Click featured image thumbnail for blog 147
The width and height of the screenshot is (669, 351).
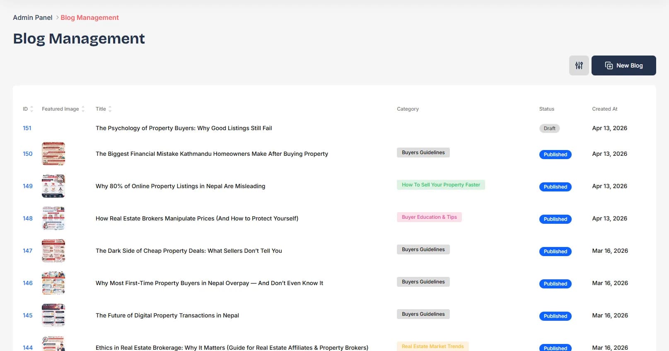tap(53, 251)
